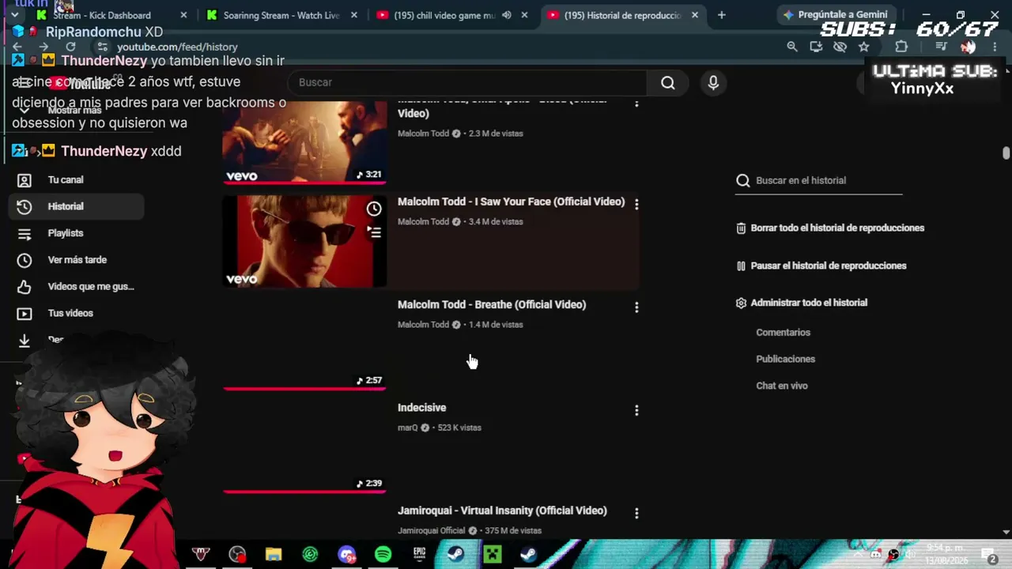1012x569 pixels.
Task: Open video title Indecisive
Action: click(x=421, y=408)
